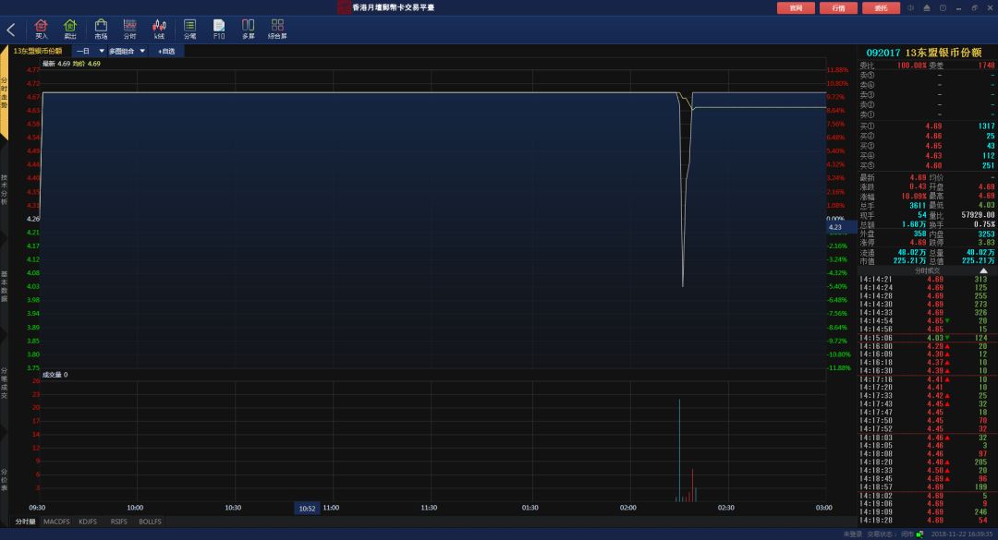Open the 分笔 tick list icon
The image size is (998, 540).
(189, 29)
